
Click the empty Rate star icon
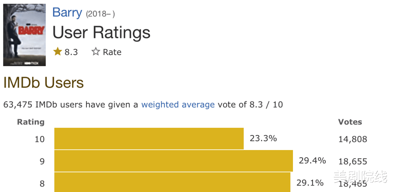click(96, 52)
